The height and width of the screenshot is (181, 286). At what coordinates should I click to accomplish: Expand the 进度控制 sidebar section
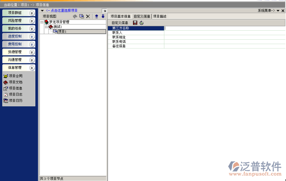[32, 37]
